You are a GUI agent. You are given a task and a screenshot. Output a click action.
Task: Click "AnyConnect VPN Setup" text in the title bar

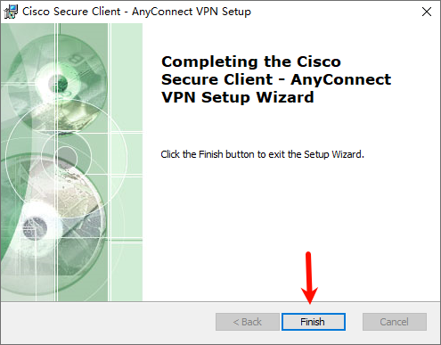coord(192,12)
